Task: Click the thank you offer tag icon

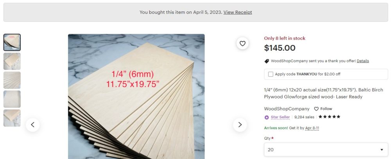Action: [267, 61]
